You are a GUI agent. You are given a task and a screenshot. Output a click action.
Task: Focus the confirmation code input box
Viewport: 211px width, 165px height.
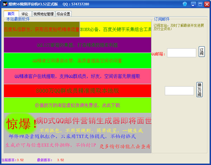tap(179, 91)
